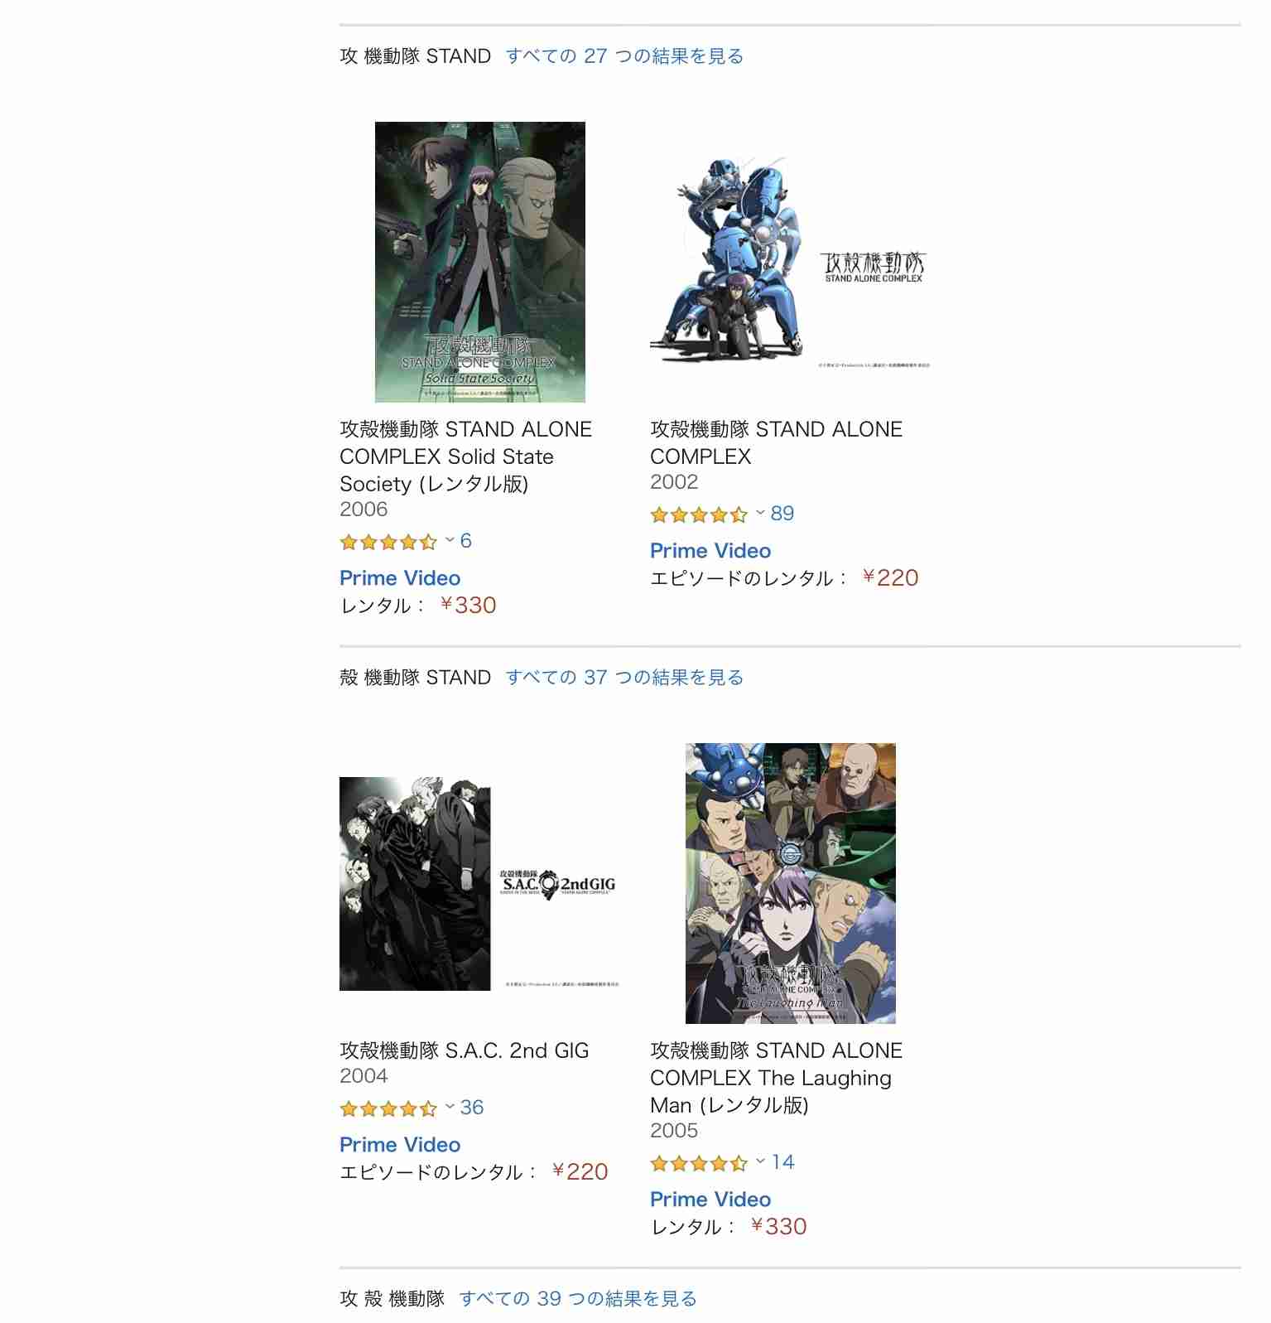Expand rating chevron beside 89 reviews
This screenshot has width=1271, height=1323.
(x=760, y=513)
